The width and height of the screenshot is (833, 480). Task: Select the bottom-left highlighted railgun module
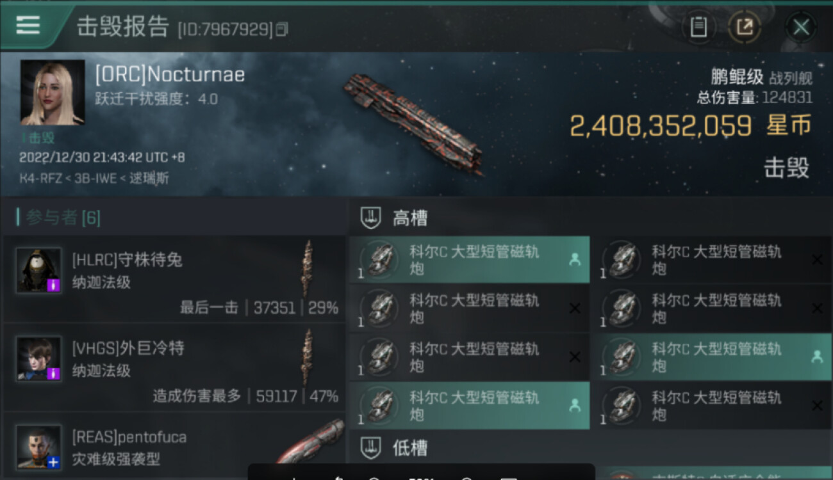pos(469,406)
